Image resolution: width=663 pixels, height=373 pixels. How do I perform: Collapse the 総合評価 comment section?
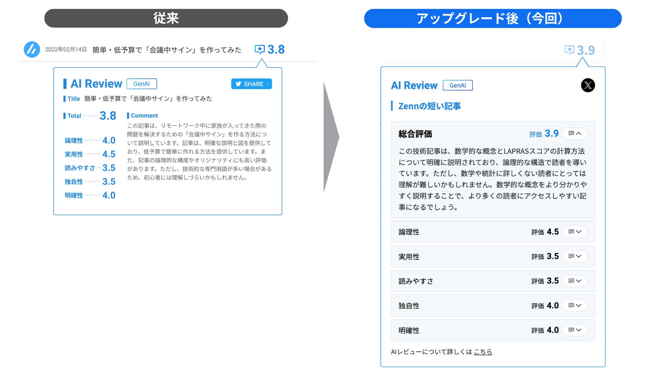pos(575,134)
